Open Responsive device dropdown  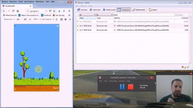click(x=9, y=19)
